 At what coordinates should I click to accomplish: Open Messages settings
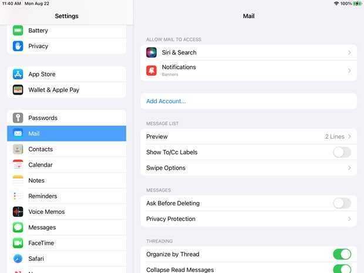coord(66,227)
